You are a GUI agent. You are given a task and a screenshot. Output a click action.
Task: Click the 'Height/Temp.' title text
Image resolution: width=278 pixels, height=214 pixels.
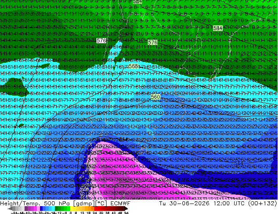pyautogui.click(x=20, y=204)
